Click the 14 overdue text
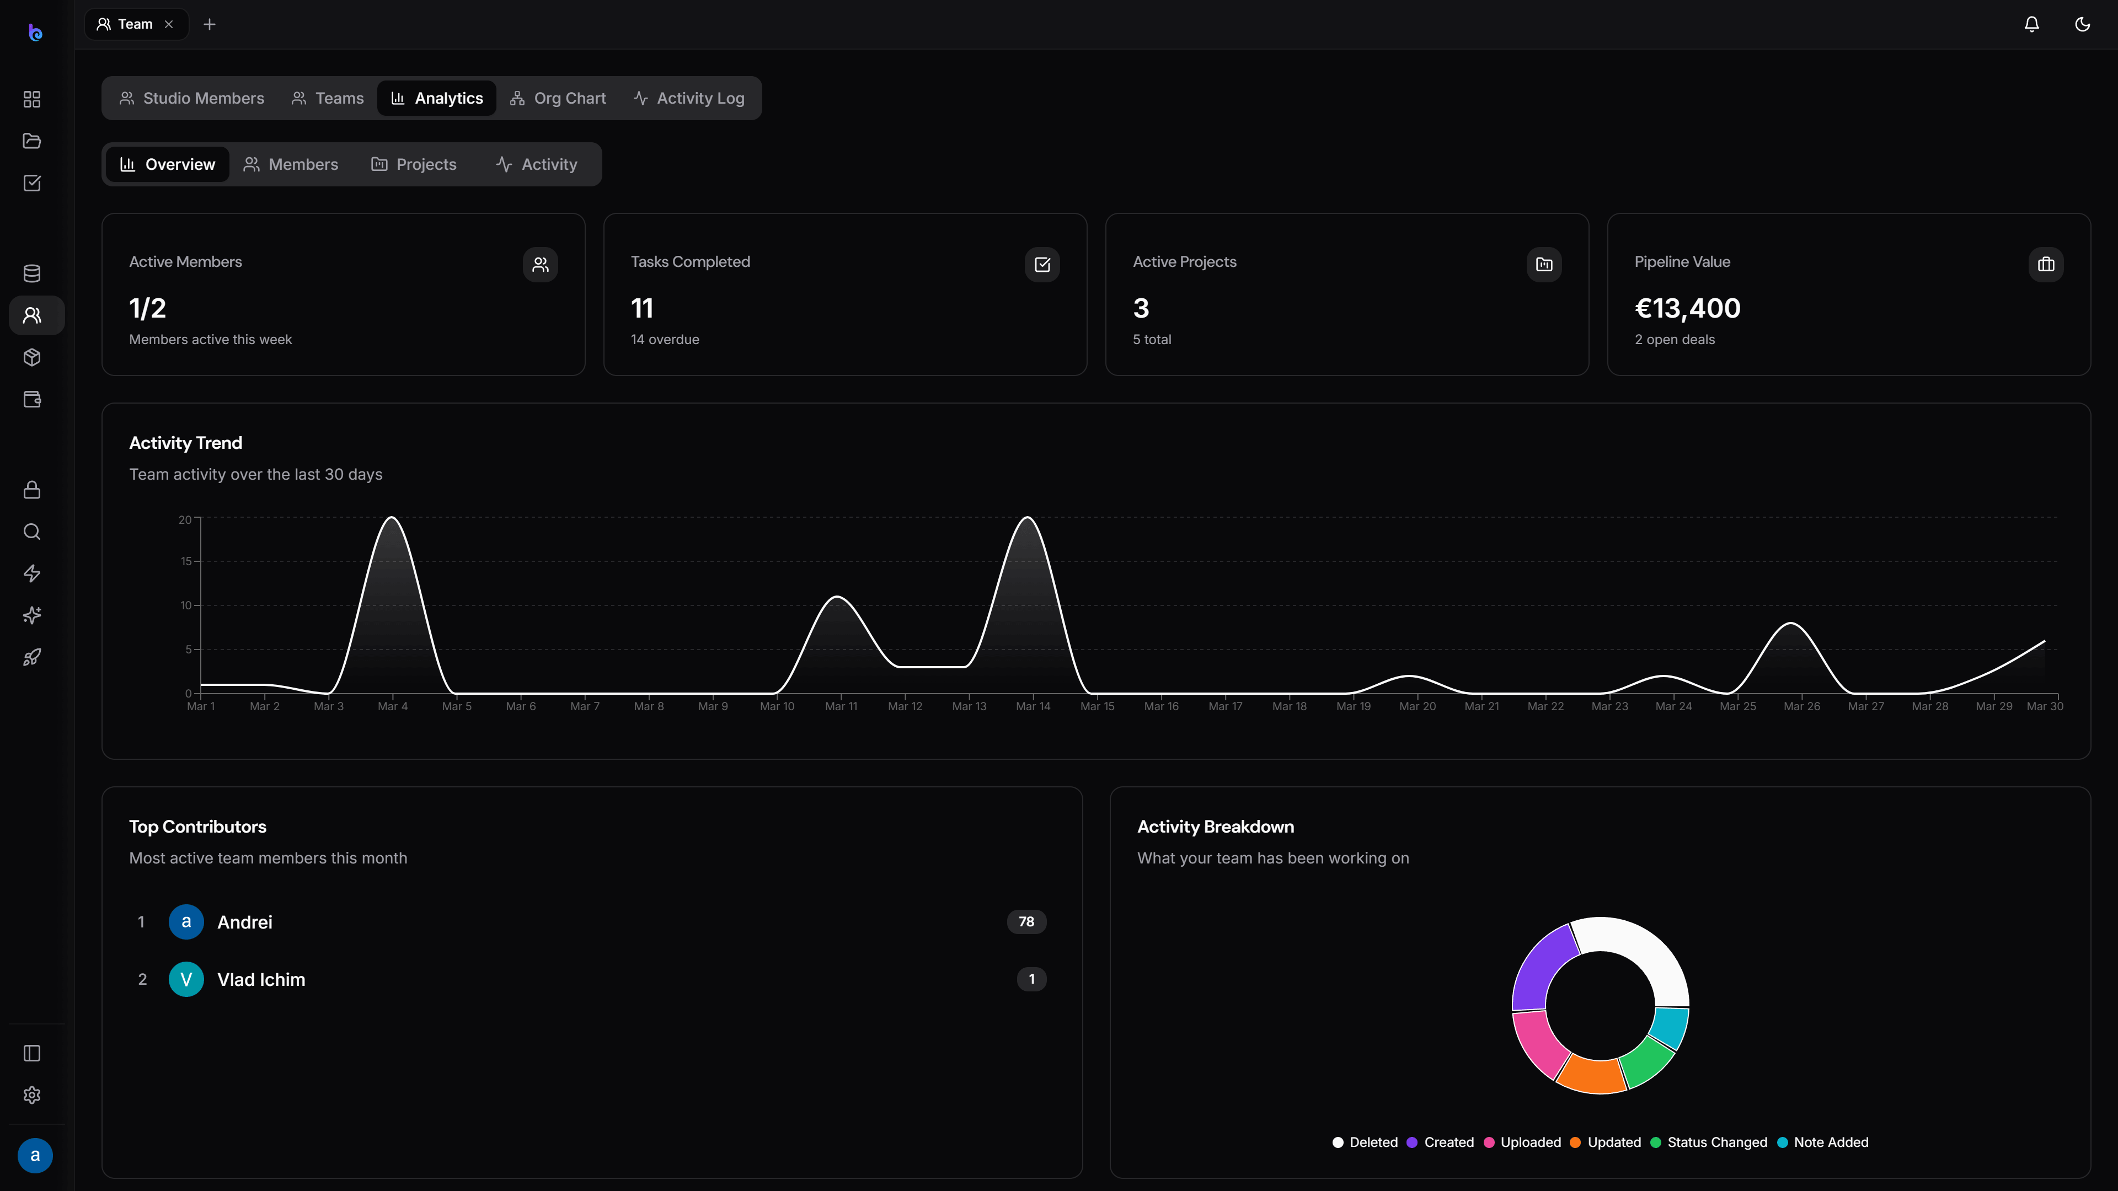The height and width of the screenshot is (1191, 2118). tap(665, 340)
